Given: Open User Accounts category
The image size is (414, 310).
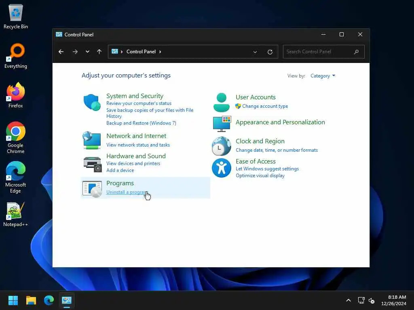Looking at the screenshot, I should [256, 97].
